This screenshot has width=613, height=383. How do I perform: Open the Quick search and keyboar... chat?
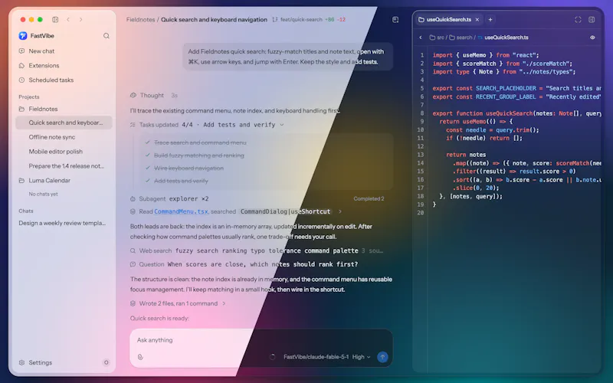pyautogui.click(x=64, y=123)
